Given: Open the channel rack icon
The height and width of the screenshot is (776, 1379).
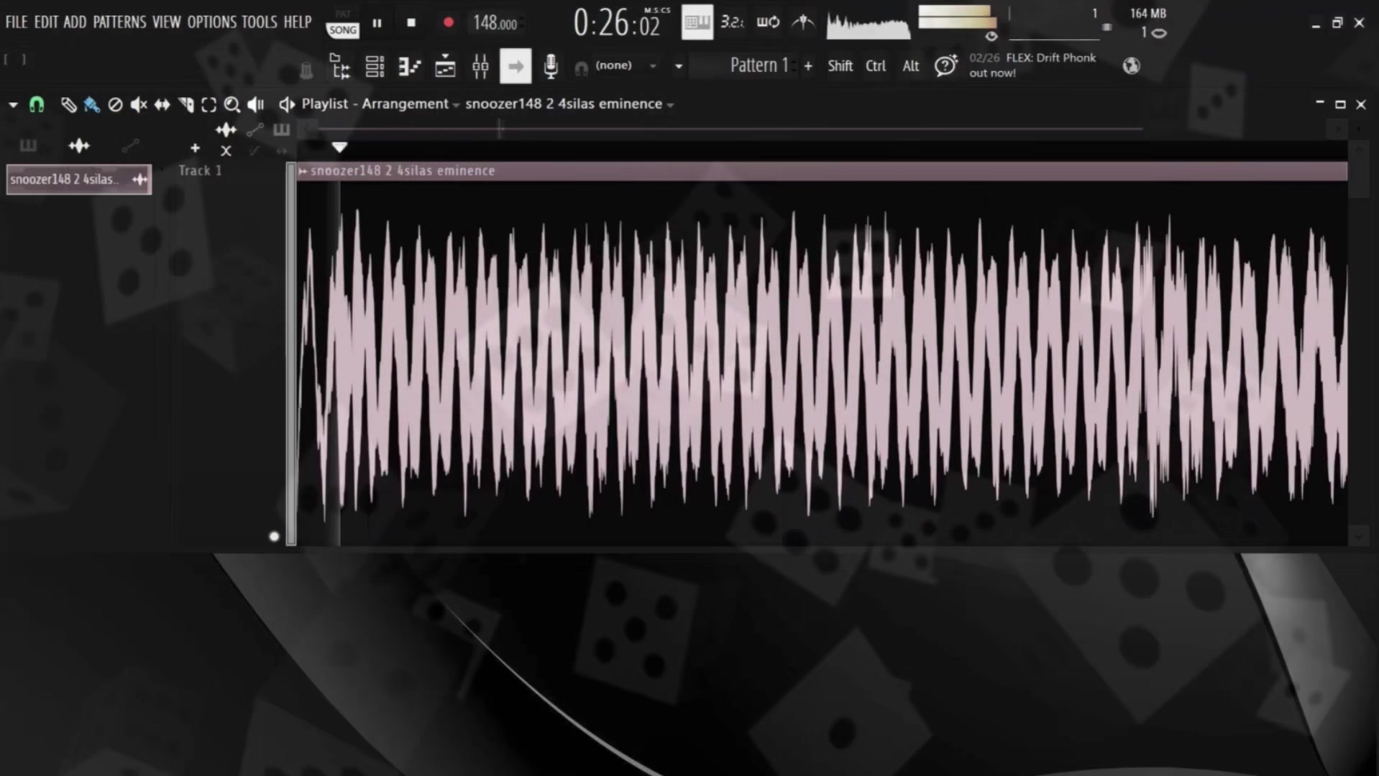Looking at the screenshot, I should (x=375, y=66).
